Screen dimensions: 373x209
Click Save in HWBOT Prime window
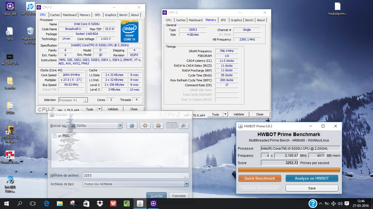(x=312, y=188)
